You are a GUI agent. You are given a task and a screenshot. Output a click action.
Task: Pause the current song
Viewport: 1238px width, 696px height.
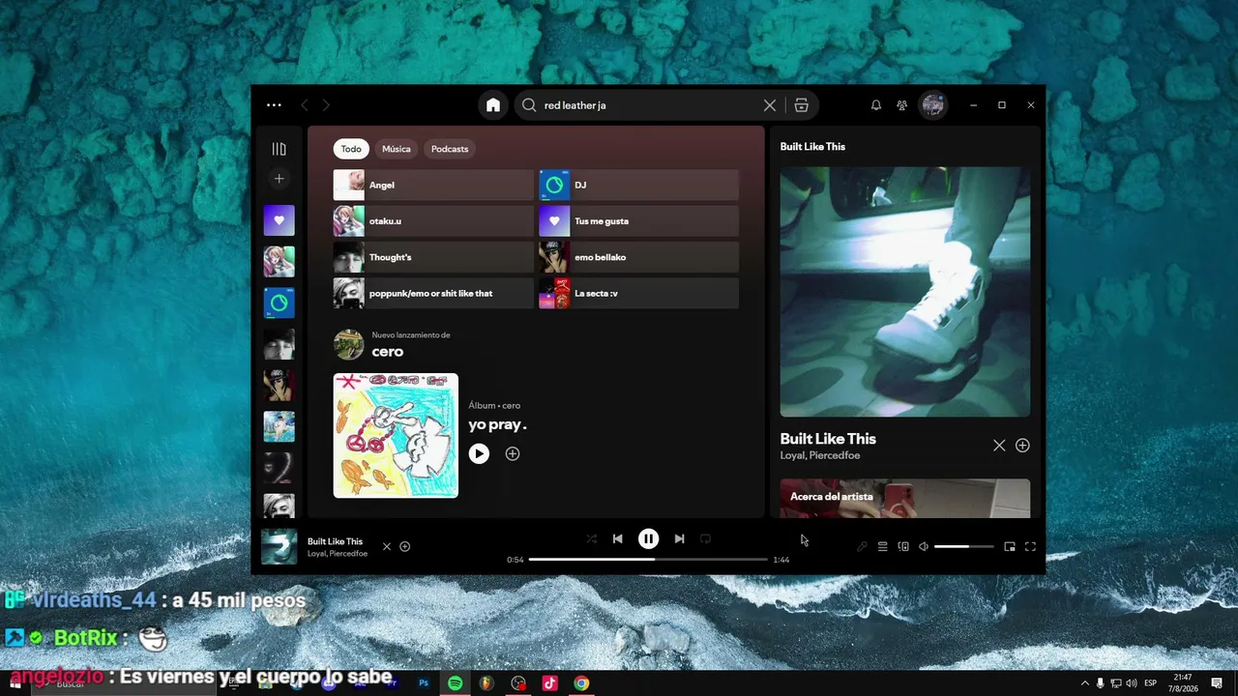tap(648, 539)
